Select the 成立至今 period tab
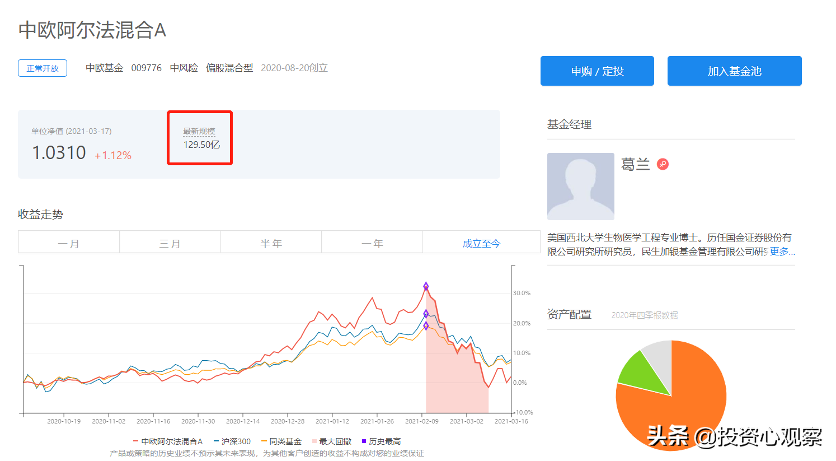The height and width of the screenshot is (461, 836). [481, 243]
